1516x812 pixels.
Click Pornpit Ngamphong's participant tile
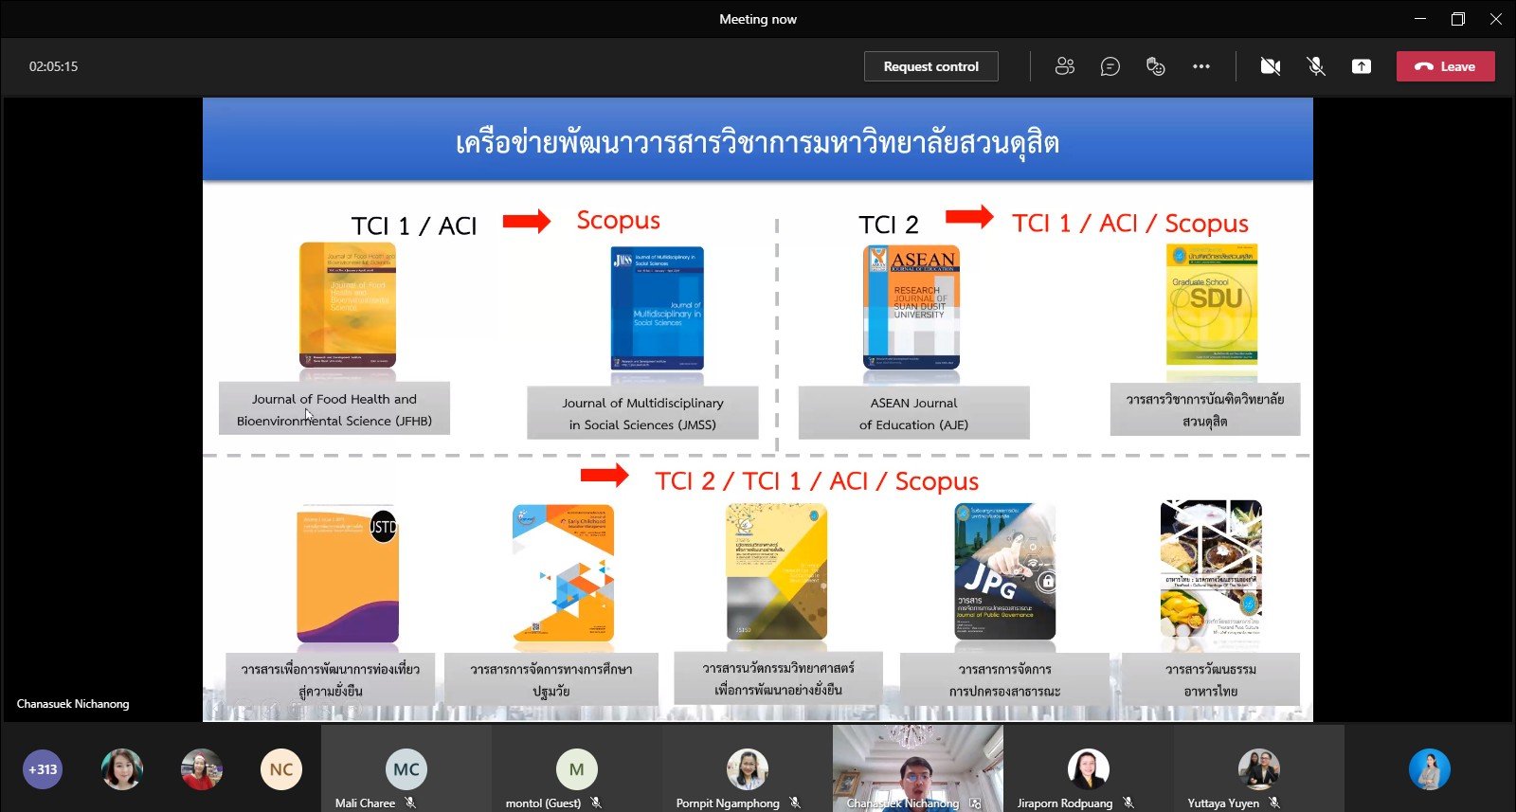(x=747, y=768)
